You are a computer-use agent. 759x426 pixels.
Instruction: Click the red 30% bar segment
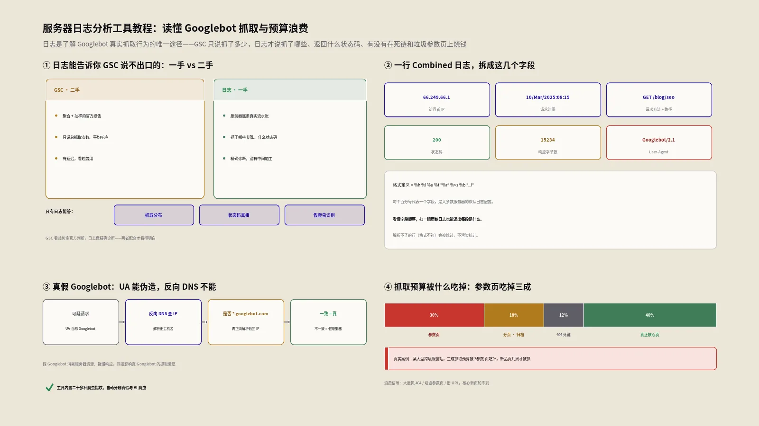point(434,315)
